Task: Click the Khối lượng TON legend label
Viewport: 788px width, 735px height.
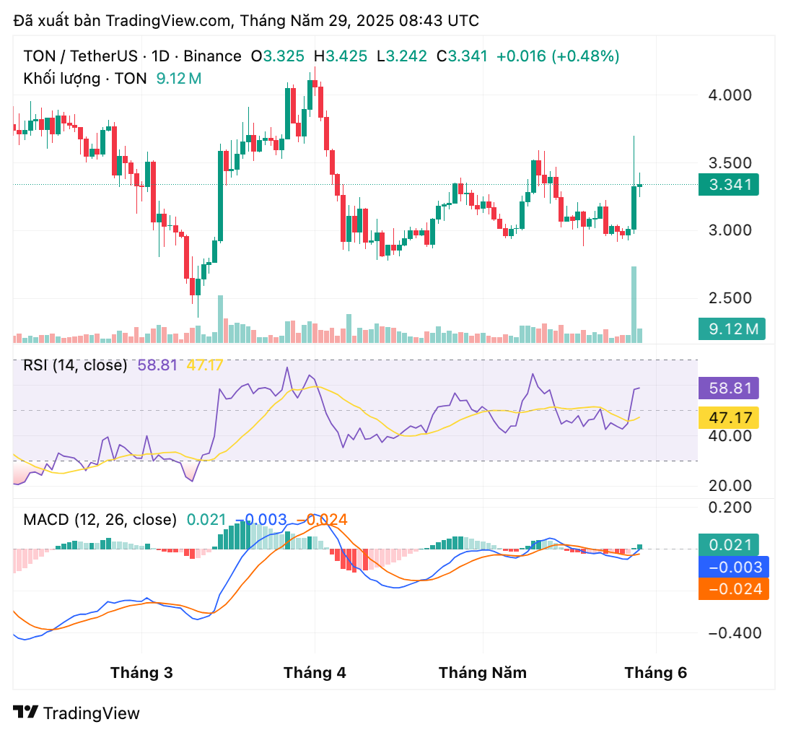Action: click(x=87, y=78)
